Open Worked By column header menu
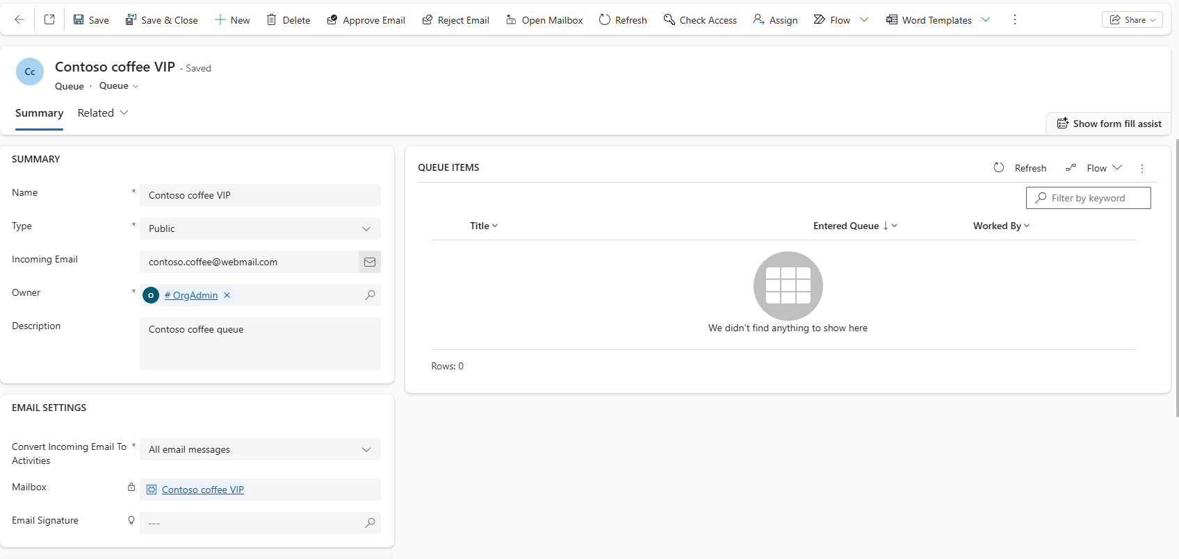Viewport: 1179px width, 559px height. pyautogui.click(x=1001, y=226)
